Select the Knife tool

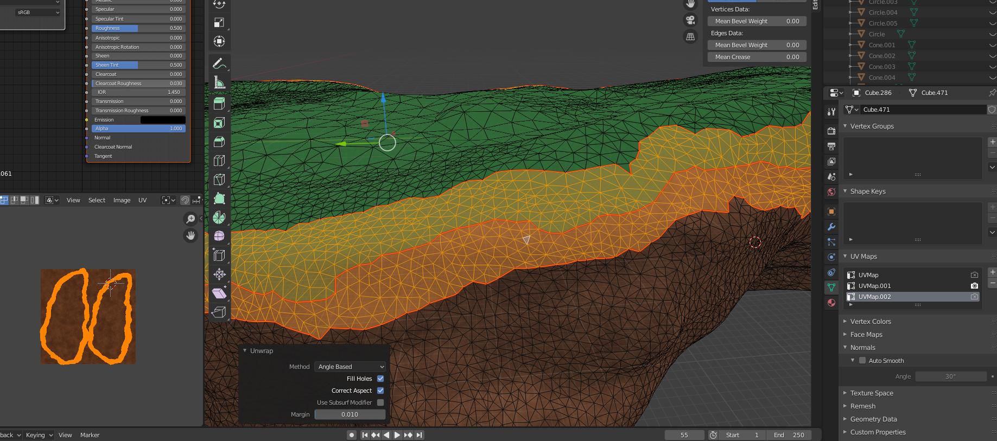(219, 180)
